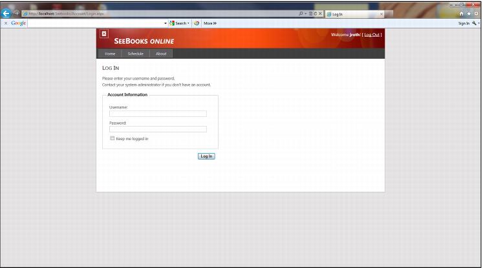483x268 pixels.
Task: Open the About menu item
Action: (x=161, y=54)
